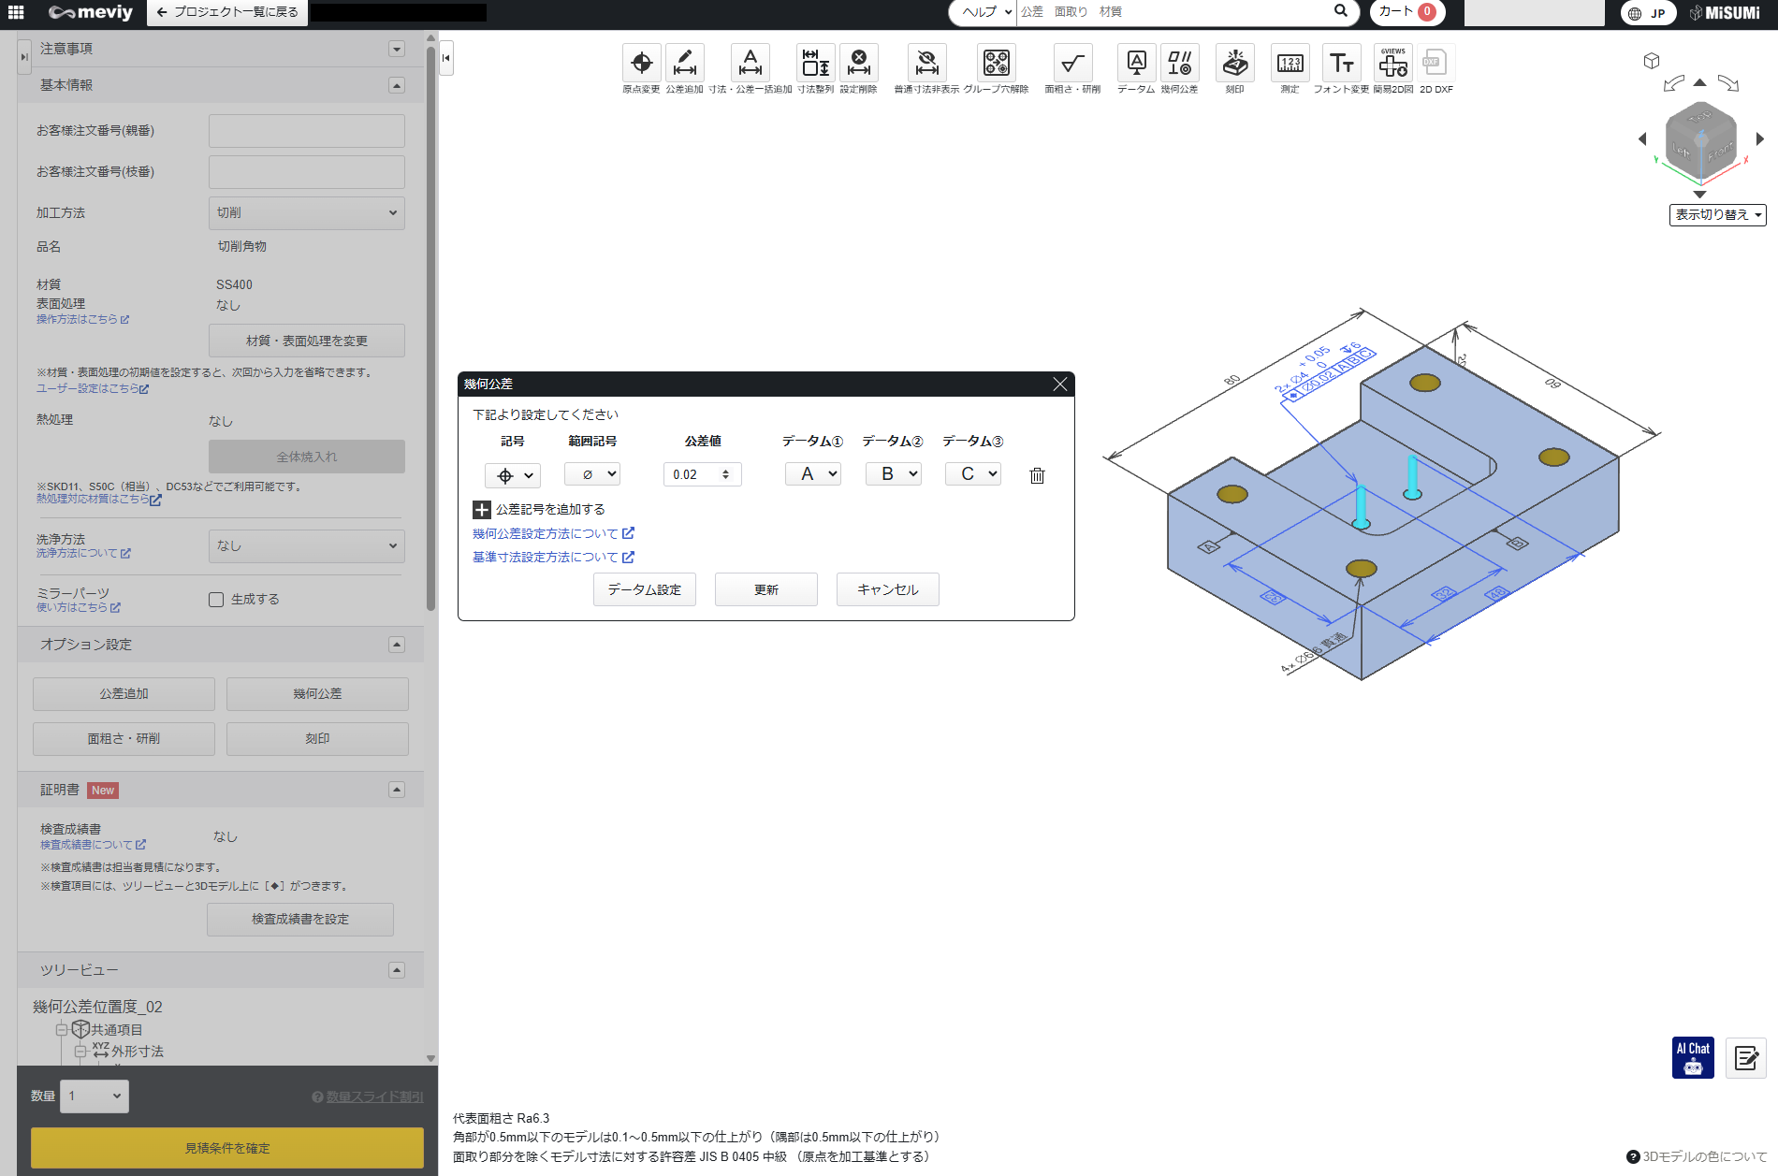Screen dimensions: 1778x1176
Task: Open the 簡易2D図 six-views icon
Action: pos(1392,64)
